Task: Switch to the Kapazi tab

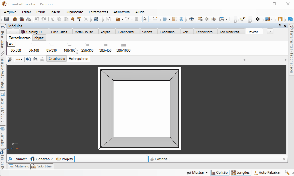Action: pyautogui.click(x=39, y=38)
